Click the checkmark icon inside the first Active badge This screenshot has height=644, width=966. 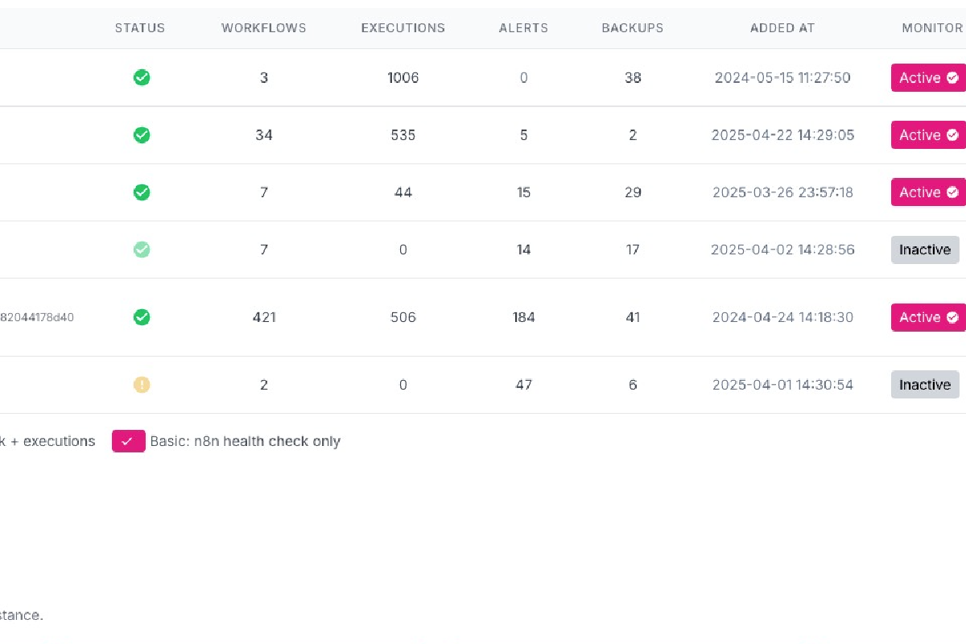coord(952,77)
